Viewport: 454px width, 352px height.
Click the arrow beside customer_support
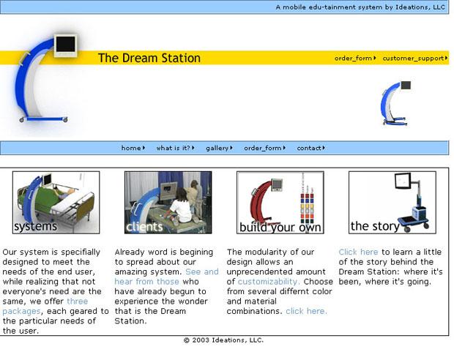click(x=446, y=58)
